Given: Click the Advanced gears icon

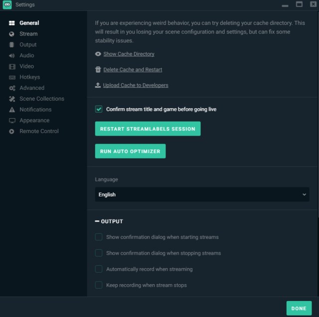Looking at the screenshot, I should [12, 88].
